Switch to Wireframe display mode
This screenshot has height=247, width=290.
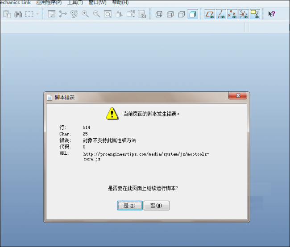159,14
